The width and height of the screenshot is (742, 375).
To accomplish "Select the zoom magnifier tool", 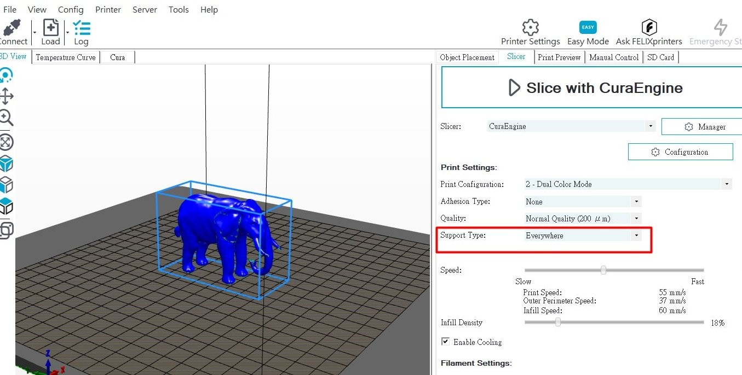I will [6, 118].
